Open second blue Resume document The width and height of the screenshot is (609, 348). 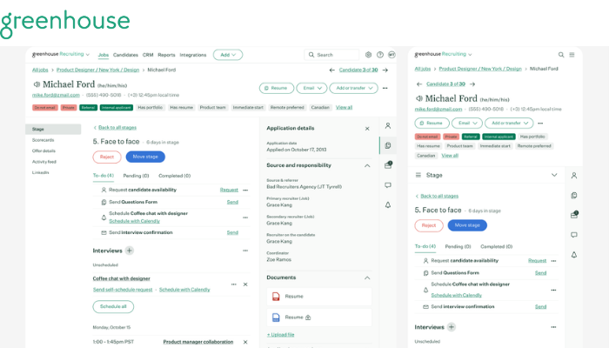pos(319,318)
